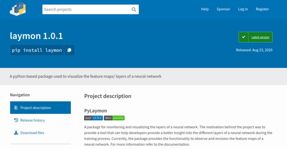Click the magnifier search icon

click(x=134, y=9)
